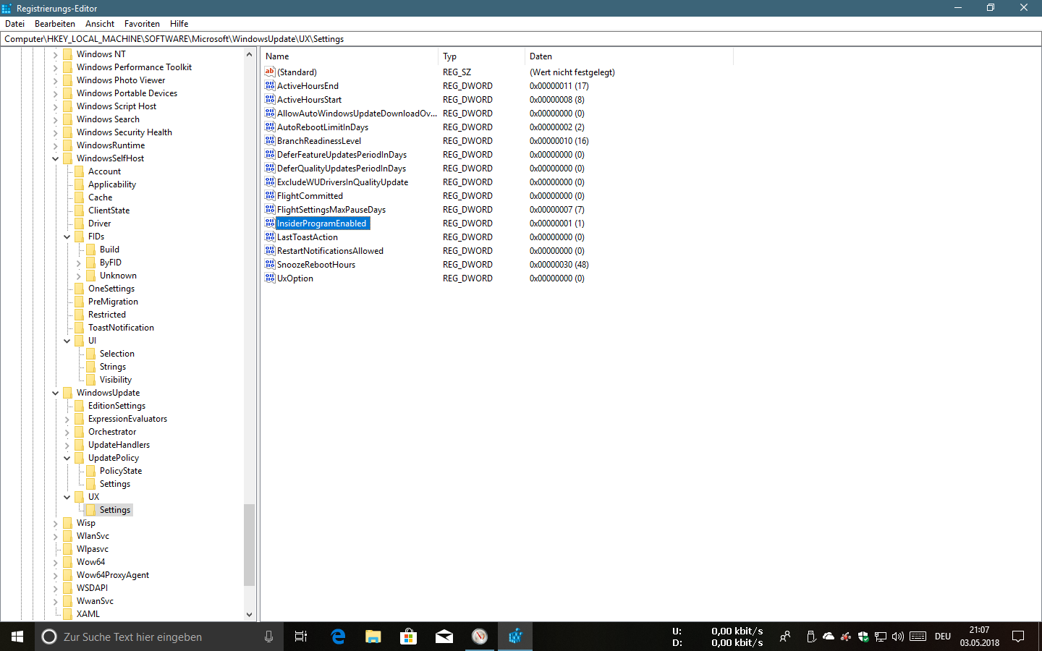The height and width of the screenshot is (651, 1042).
Task: Click the AutoRebootLimitInDays value icon
Action: tap(270, 127)
